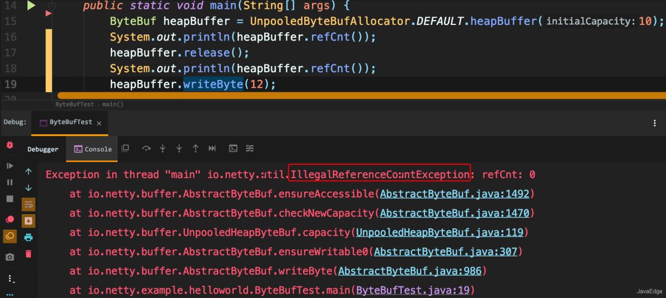Toggle the Mute Breakpoints icon

point(9,236)
